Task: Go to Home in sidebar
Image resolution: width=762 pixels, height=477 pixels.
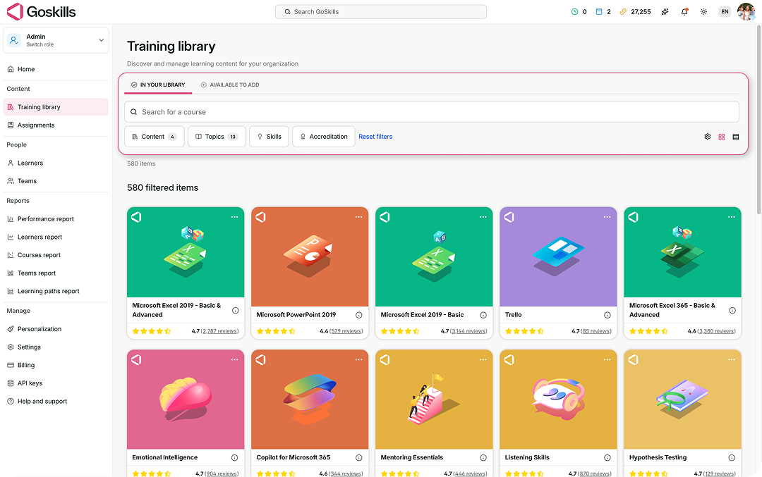Action: tap(56, 69)
